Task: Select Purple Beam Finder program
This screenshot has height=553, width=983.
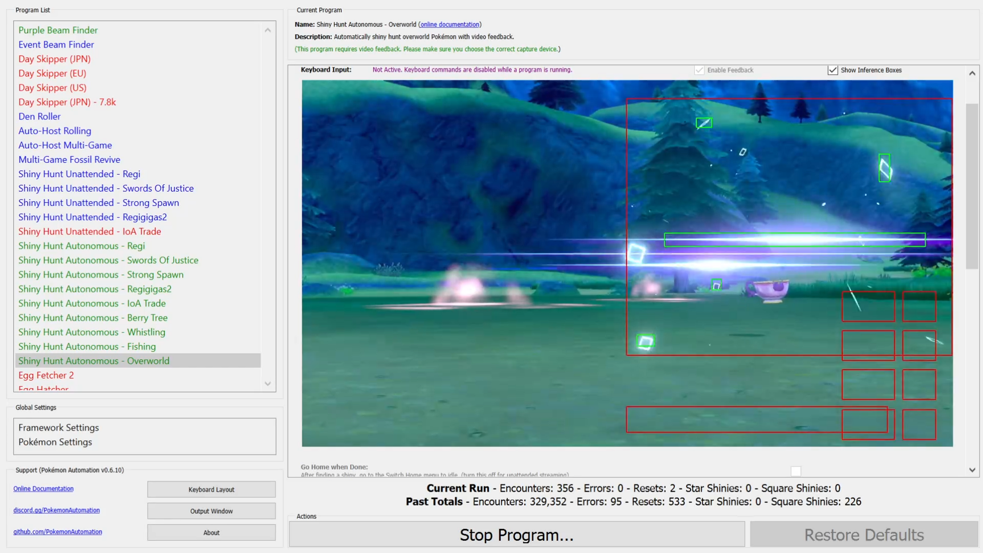Action: [58, 30]
